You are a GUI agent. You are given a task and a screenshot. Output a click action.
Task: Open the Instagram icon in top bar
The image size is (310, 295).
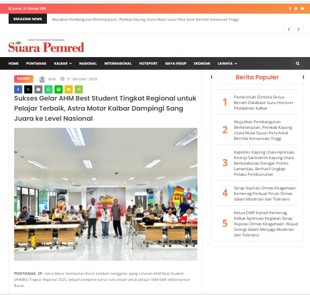coord(296,9)
